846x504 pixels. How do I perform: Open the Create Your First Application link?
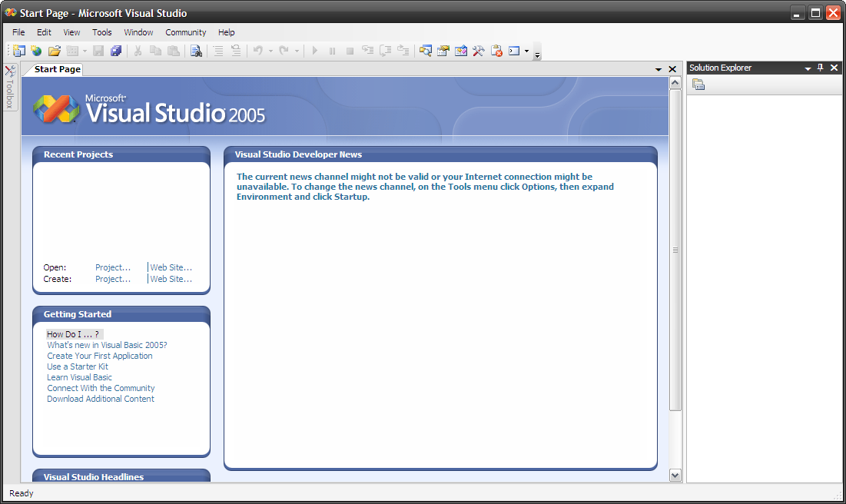point(99,356)
